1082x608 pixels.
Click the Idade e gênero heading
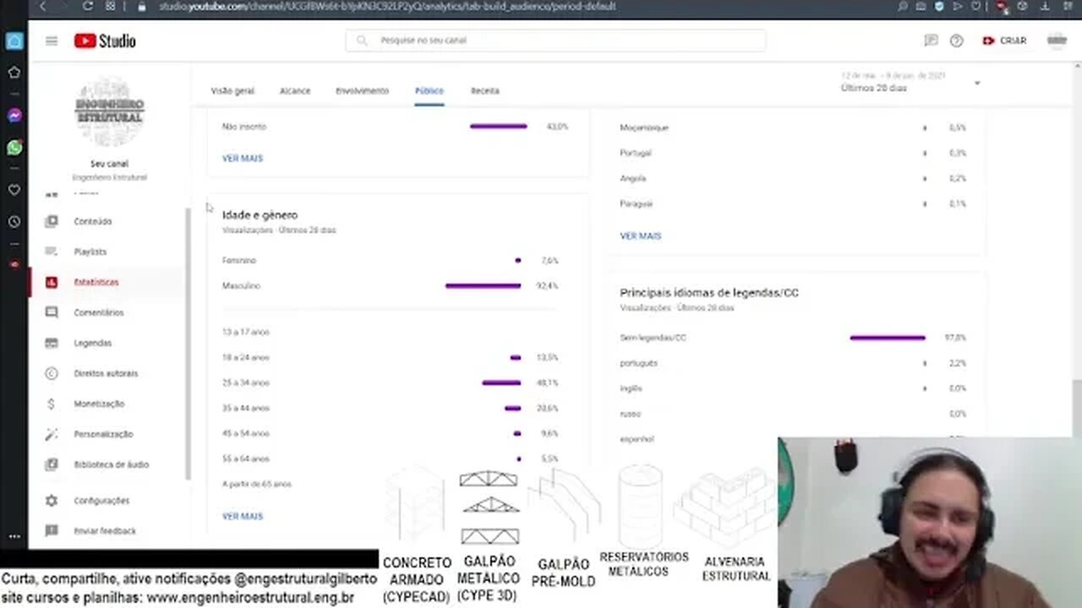point(260,215)
